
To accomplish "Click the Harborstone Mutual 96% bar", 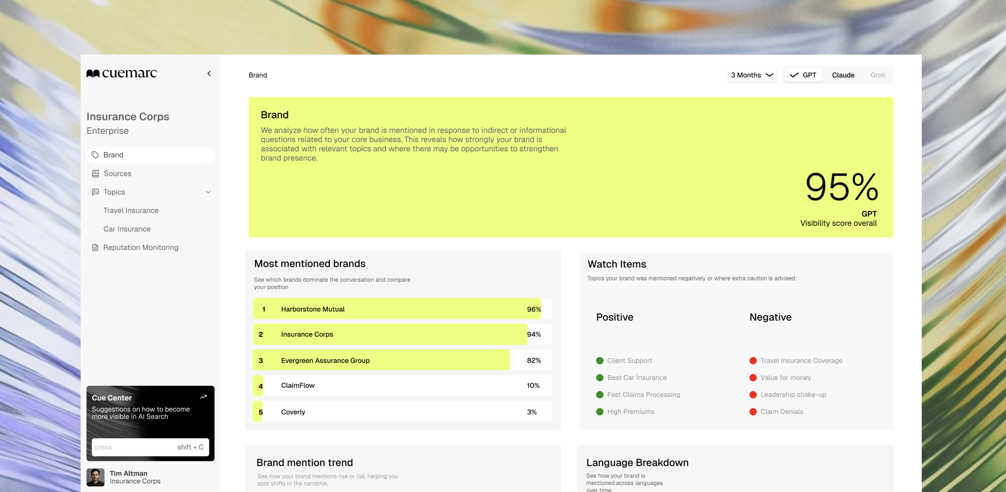I will [397, 309].
